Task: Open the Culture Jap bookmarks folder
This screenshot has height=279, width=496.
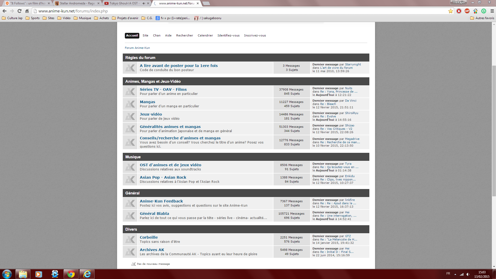Action: pyautogui.click(x=12, y=18)
